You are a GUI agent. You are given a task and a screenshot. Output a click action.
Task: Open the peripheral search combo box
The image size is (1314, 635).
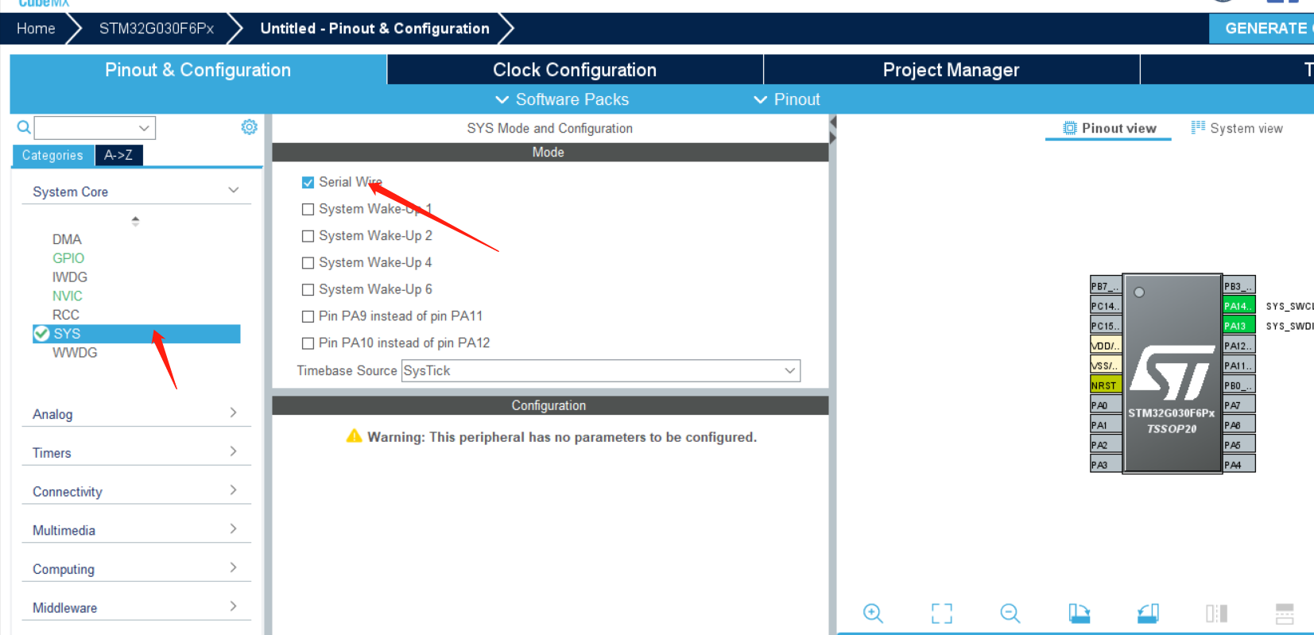(95, 127)
